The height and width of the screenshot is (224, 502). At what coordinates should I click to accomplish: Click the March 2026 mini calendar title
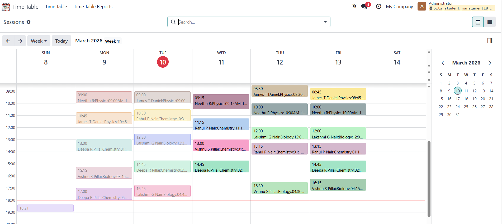466,63
